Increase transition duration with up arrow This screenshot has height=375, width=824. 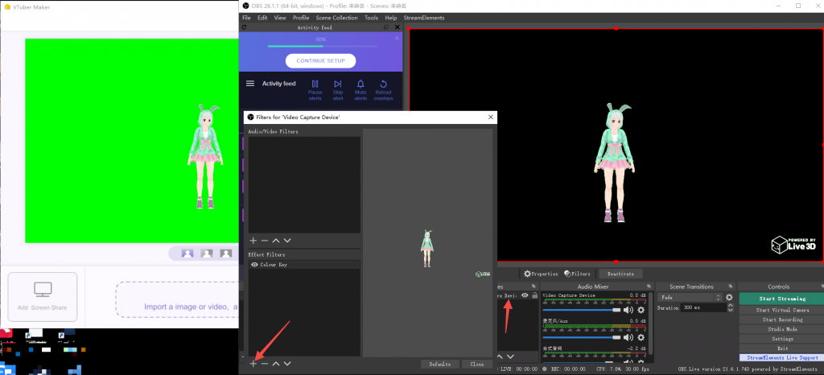pyautogui.click(x=730, y=306)
